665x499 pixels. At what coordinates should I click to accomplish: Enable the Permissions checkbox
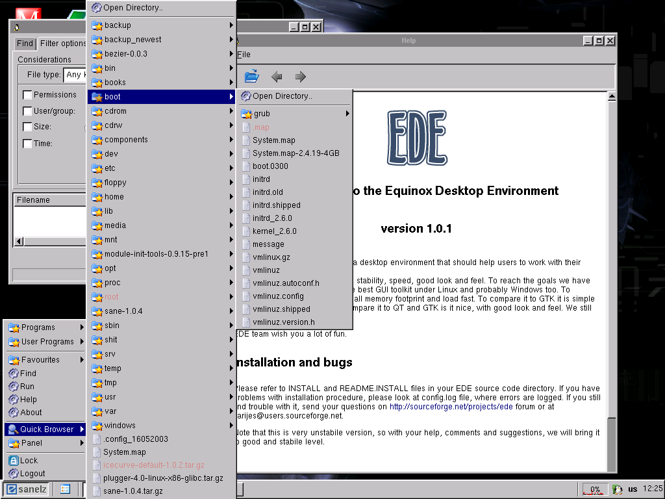pos(27,95)
